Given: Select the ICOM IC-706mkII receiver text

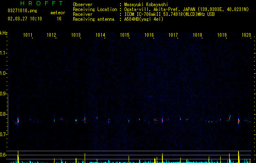Looking at the screenshot, I should [169, 14].
